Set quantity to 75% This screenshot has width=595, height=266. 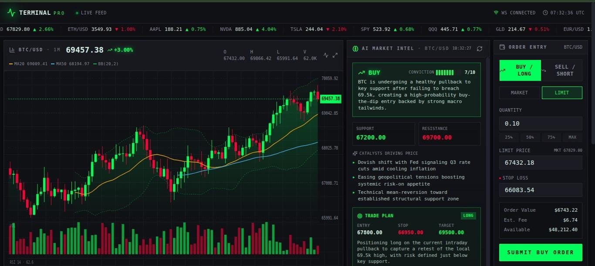[x=551, y=137]
